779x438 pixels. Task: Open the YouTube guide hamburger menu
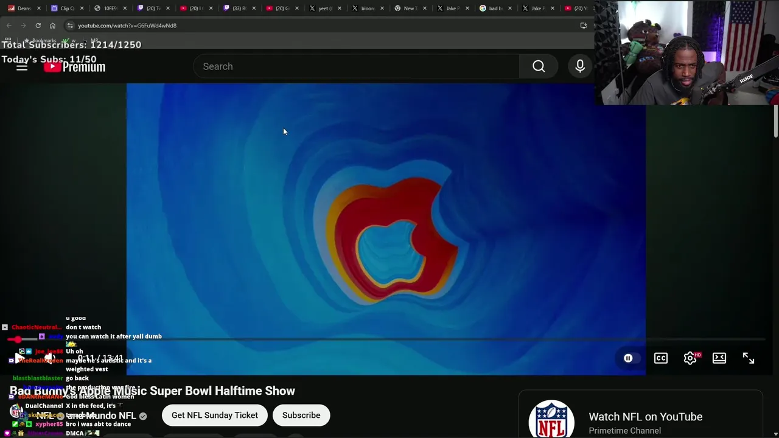22,66
